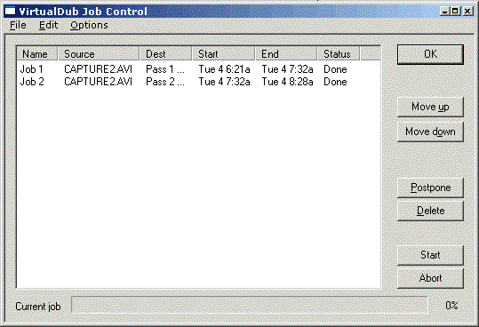This screenshot has height=327, width=479.
Task: Click the Current job label
Action: [38, 307]
